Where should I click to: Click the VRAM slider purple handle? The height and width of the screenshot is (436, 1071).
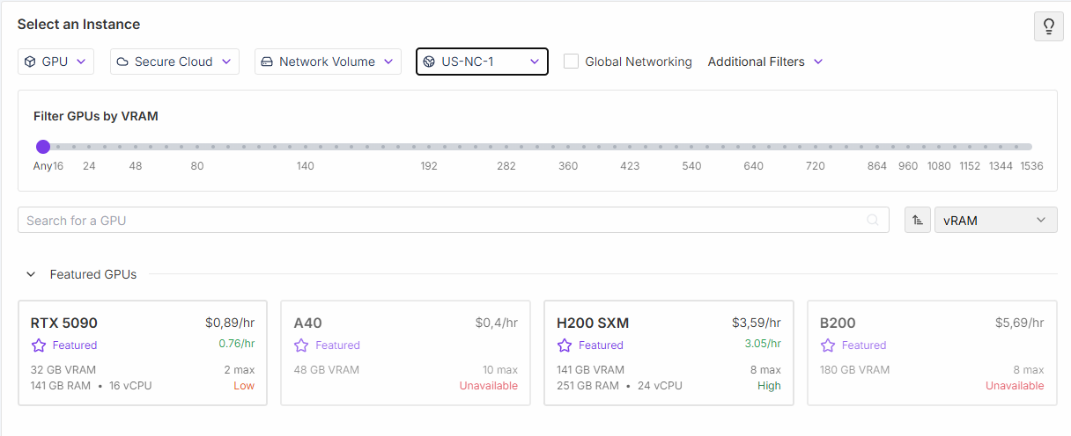tap(43, 147)
